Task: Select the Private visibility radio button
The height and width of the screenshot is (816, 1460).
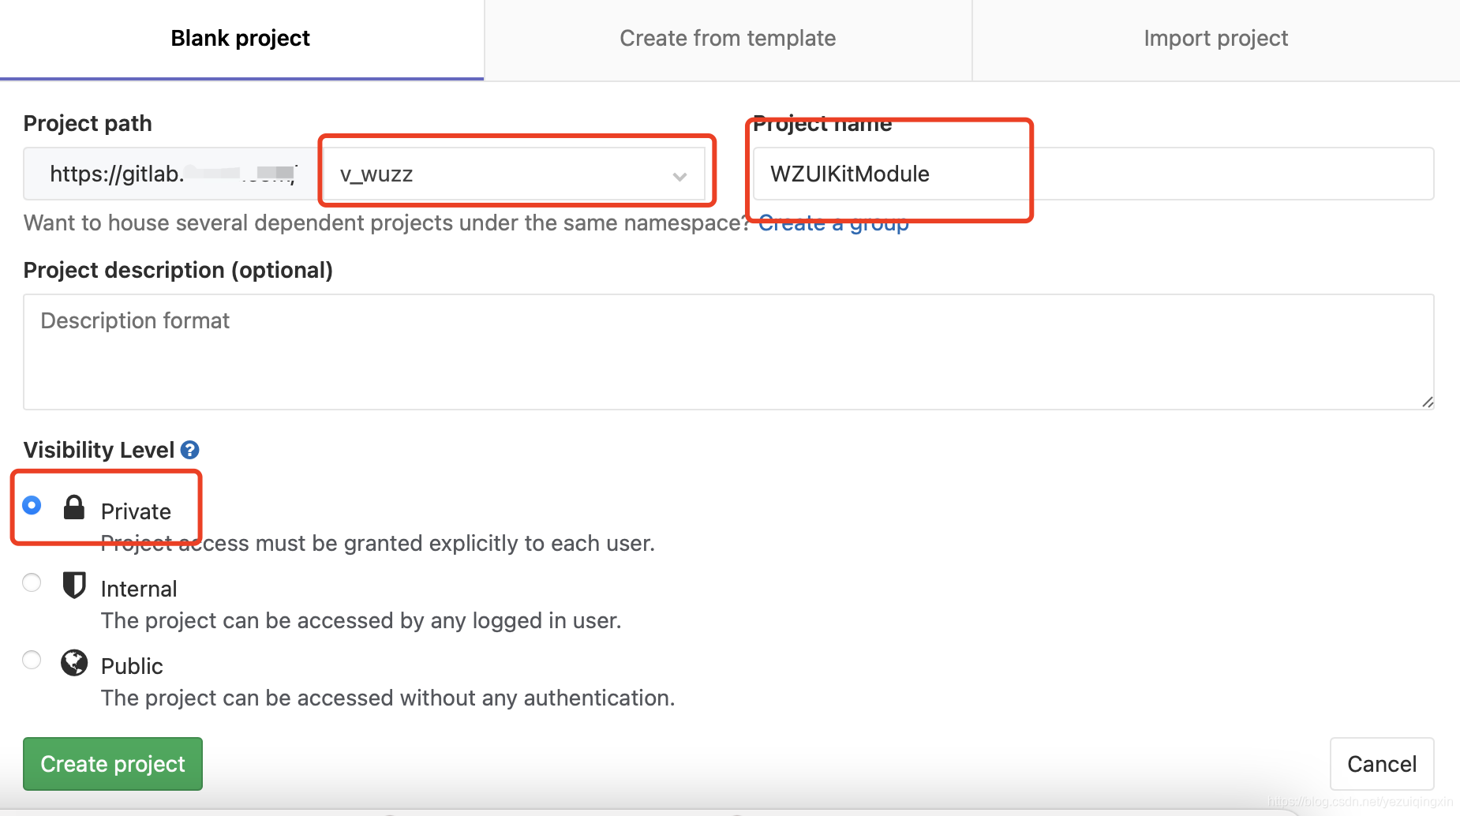Action: (32, 505)
